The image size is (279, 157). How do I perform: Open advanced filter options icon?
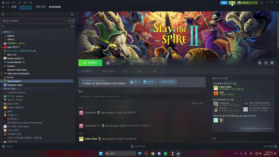(x=72, y=26)
